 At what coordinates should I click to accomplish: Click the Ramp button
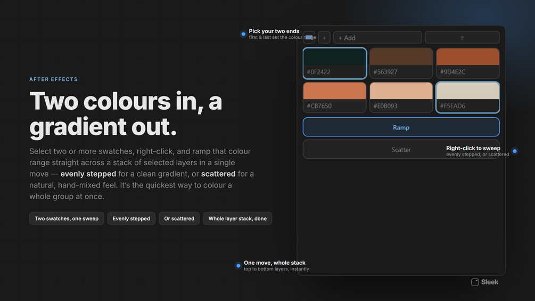[401, 127]
